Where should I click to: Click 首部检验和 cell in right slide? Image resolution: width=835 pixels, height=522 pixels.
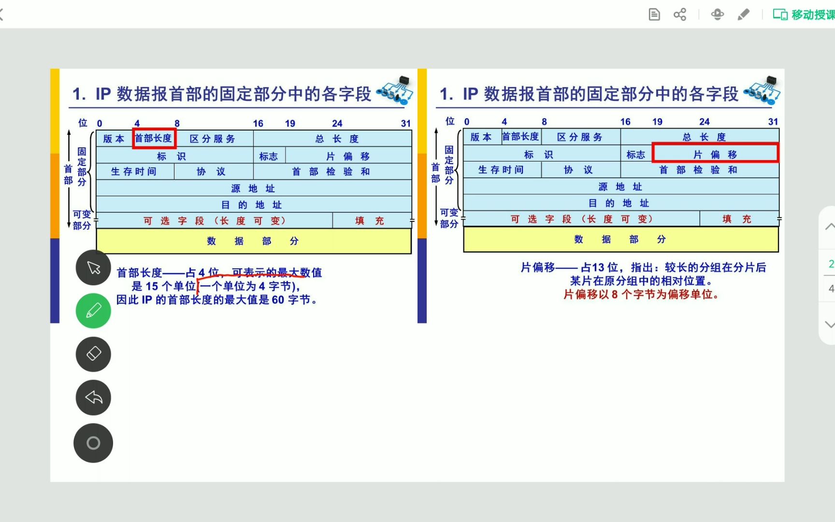(x=699, y=170)
